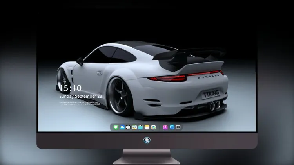
Task: Click the mascot logo on monitor chin
Action: (x=147, y=141)
